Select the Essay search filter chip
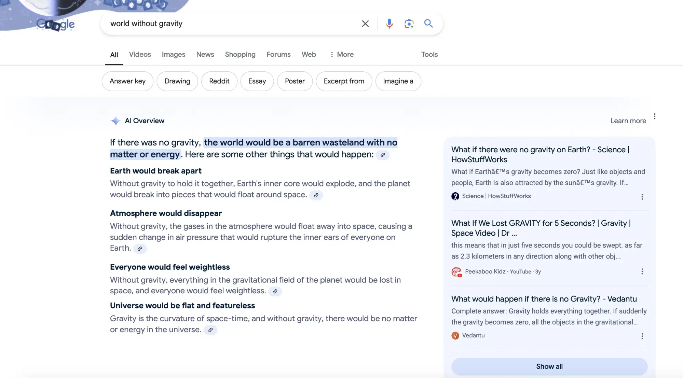683x378 pixels. point(257,81)
